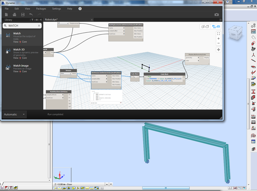Switch to 3D geometry background navigation

[x=205, y=27]
